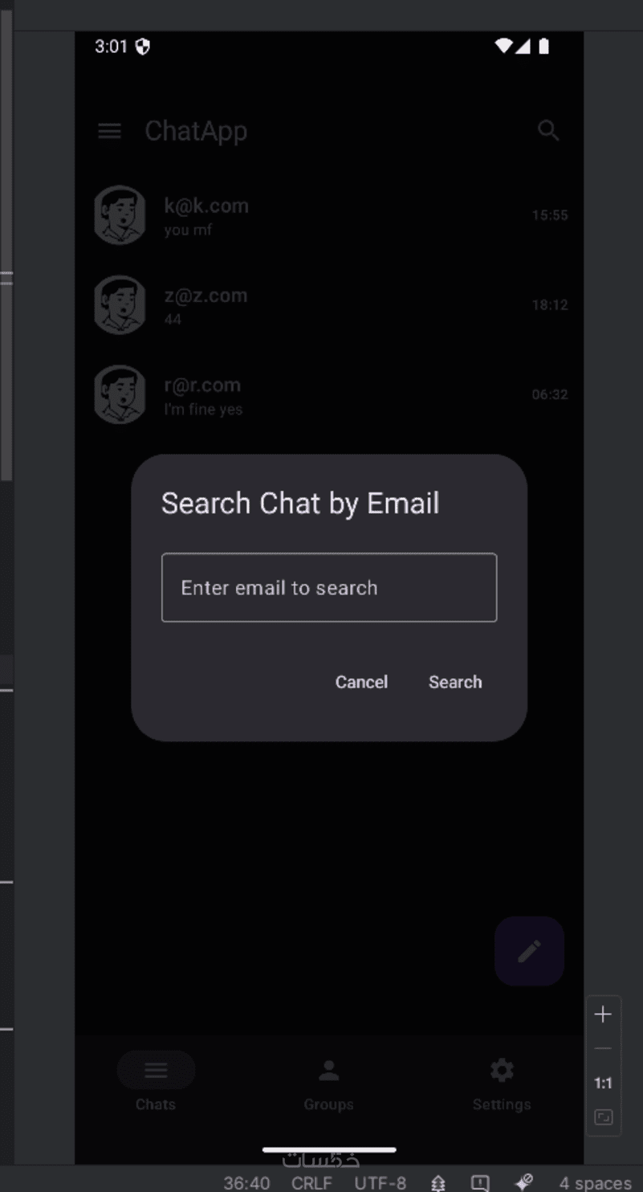This screenshot has height=1192, width=643.
Task: Click the zoom to fit screen icon
Action: click(603, 1116)
